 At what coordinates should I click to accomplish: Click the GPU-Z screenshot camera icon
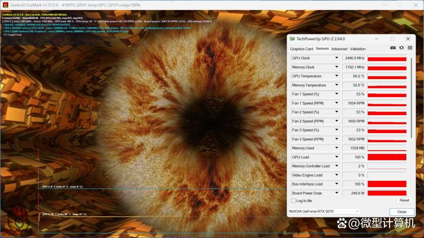[393, 48]
